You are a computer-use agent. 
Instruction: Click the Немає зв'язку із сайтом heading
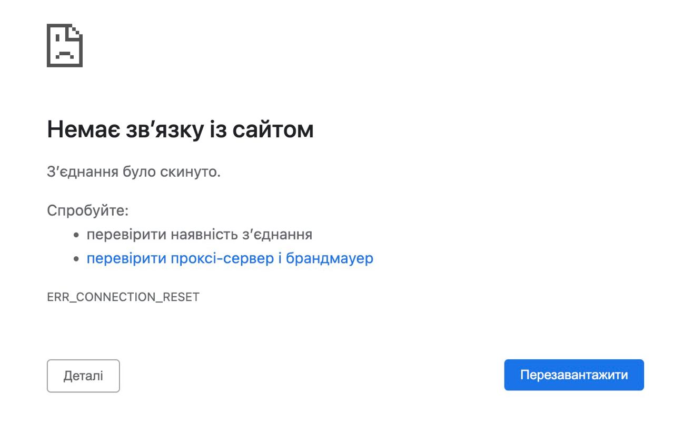pos(180,129)
